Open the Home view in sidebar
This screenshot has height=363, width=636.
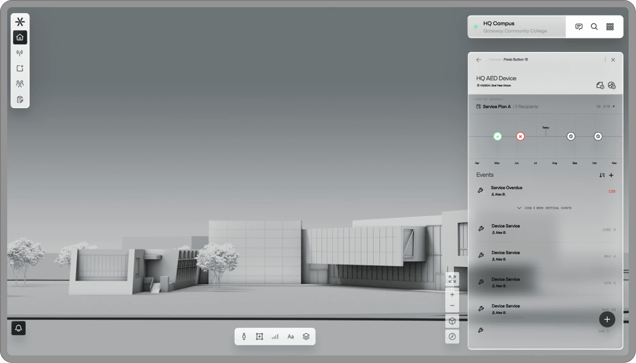tap(20, 37)
